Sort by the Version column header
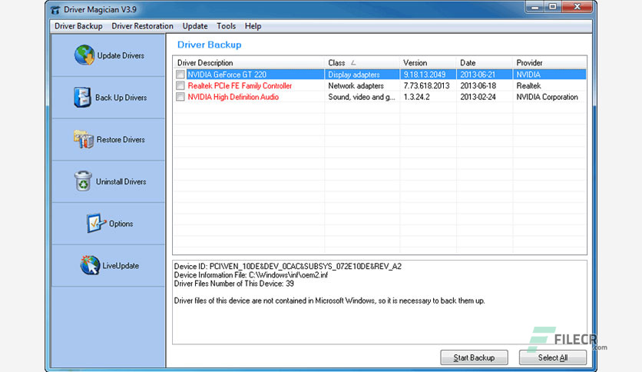 pos(428,63)
